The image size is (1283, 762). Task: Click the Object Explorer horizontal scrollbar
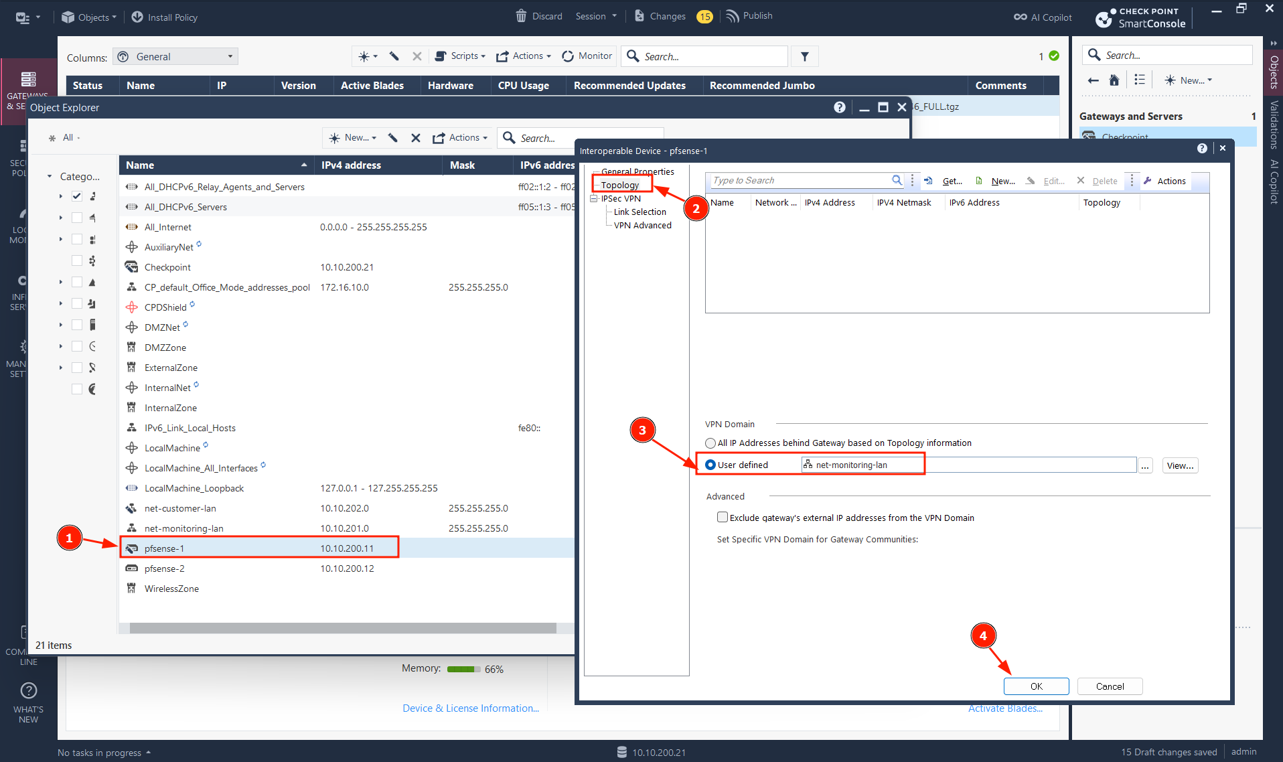pyautogui.click(x=343, y=628)
